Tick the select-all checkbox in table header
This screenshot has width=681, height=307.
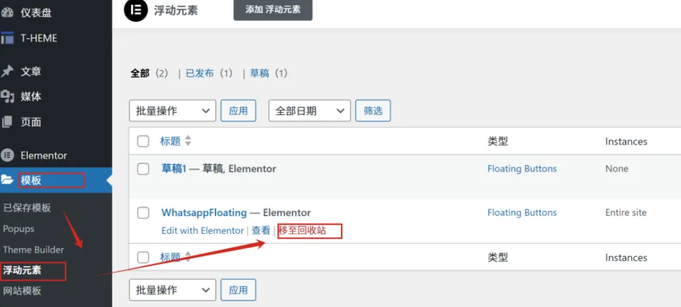[x=143, y=141]
